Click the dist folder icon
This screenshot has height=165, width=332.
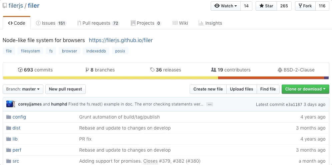tap(9, 128)
